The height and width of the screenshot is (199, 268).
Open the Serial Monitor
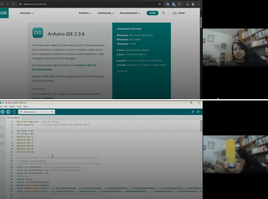point(199,112)
